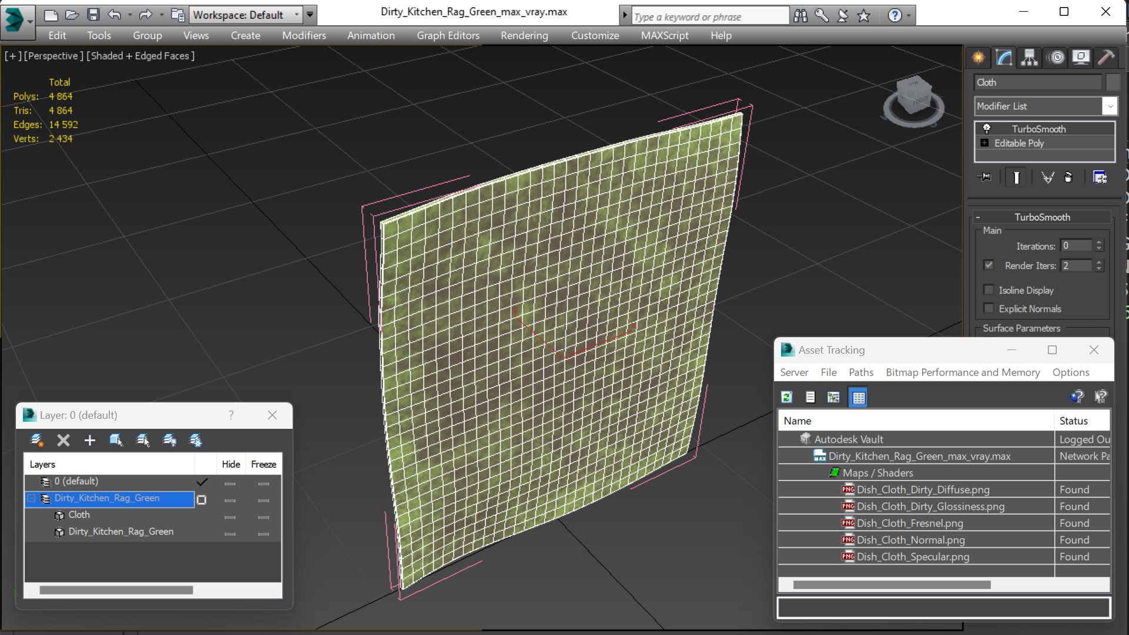The width and height of the screenshot is (1129, 635).
Task: Switch to the Modify command panel tab
Action: [x=1004, y=57]
